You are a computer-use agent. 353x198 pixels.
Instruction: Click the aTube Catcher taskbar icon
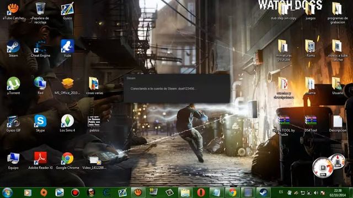138,193
